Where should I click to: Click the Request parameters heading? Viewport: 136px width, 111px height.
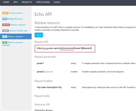click(x=45, y=57)
